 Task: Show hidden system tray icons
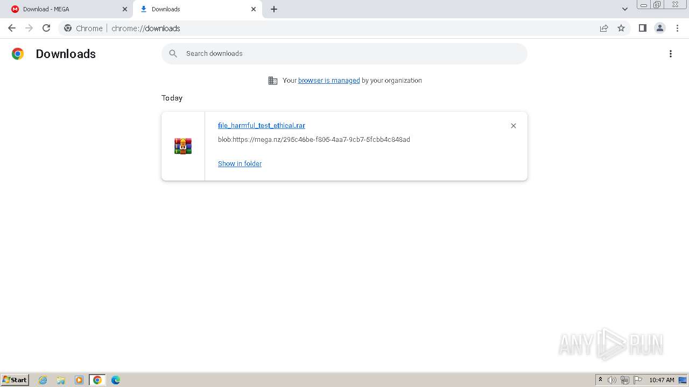coord(600,380)
